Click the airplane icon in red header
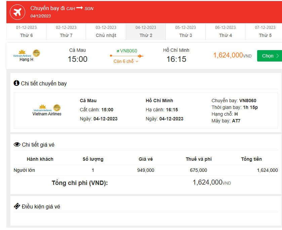 tap(17, 12)
